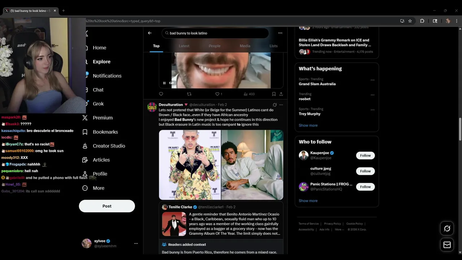This screenshot has width=462, height=260.
Task: Open Chat in sidebar
Action: coord(95,90)
